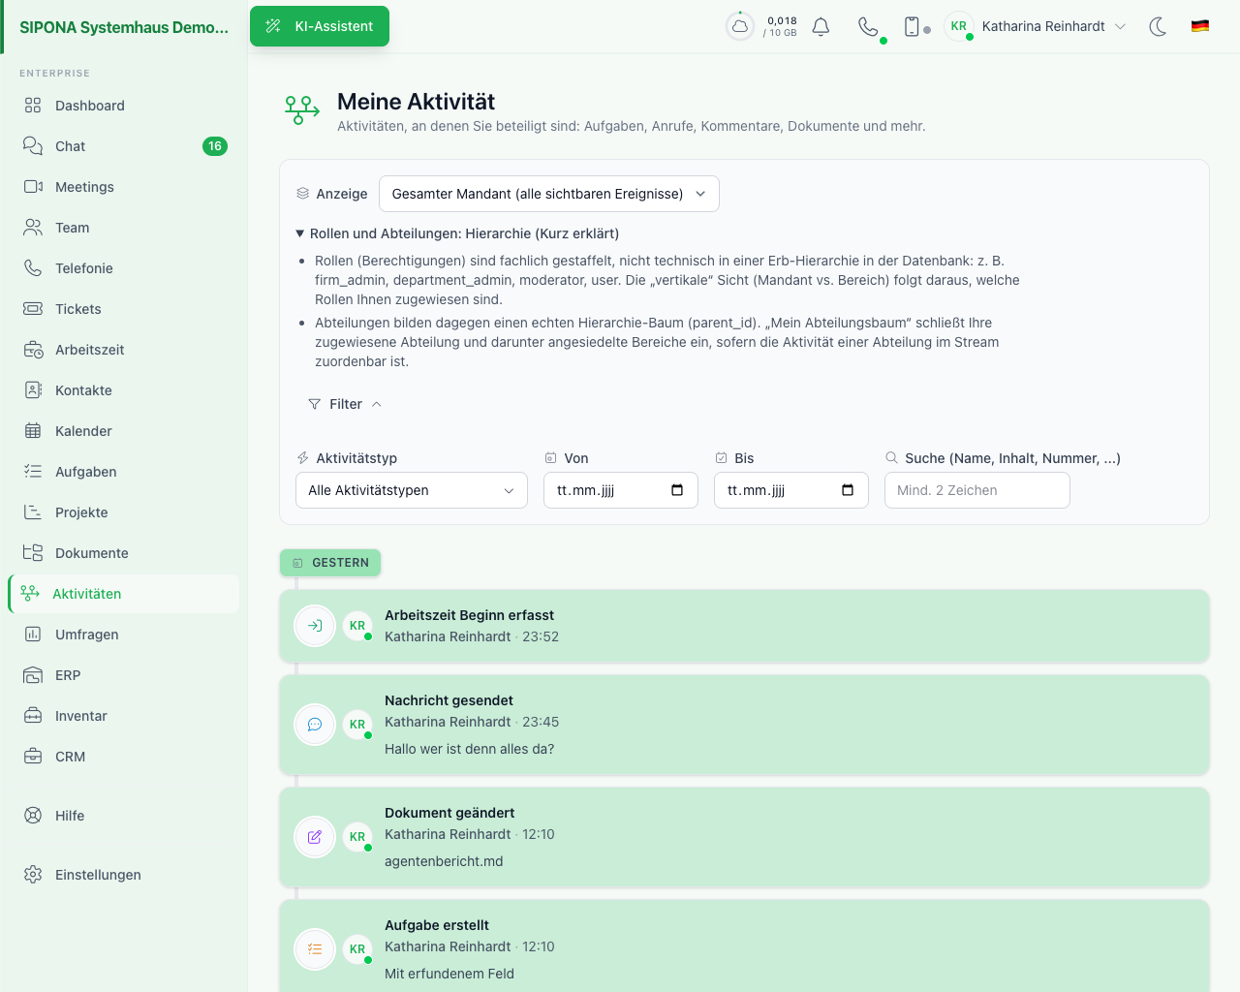This screenshot has height=992, width=1240.
Task: Click the mobile device icon in header
Action: click(912, 27)
